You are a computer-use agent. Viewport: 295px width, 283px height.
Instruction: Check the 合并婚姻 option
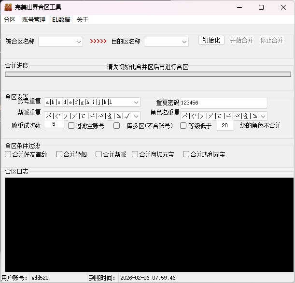[59, 154]
